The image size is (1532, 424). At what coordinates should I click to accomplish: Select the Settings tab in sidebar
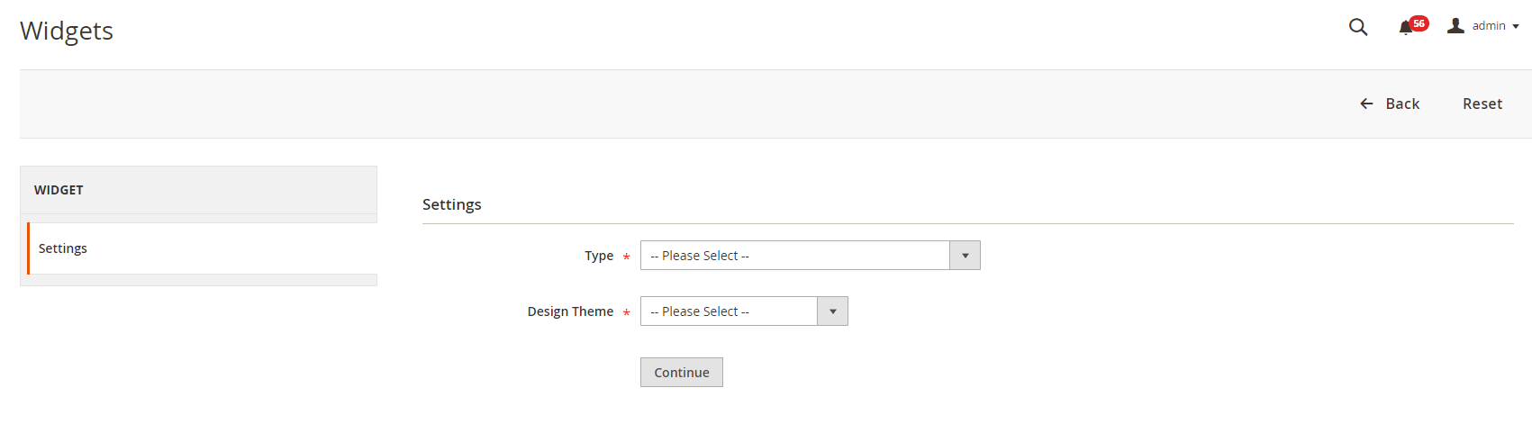tap(63, 248)
